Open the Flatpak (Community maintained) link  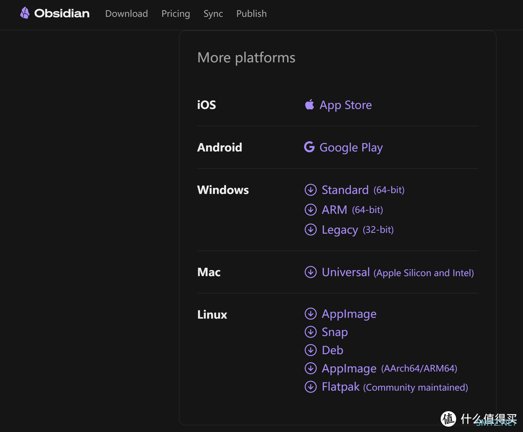click(x=395, y=387)
